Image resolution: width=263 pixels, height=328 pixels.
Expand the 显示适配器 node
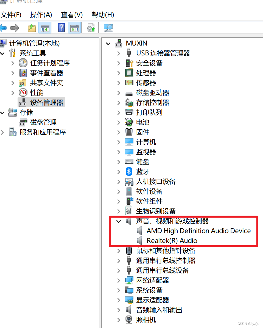point(119,300)
